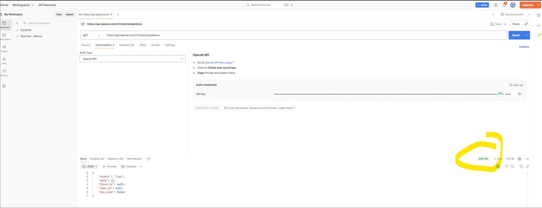
Task: Select the Environments sidebar icon
Action: point(4,35)
